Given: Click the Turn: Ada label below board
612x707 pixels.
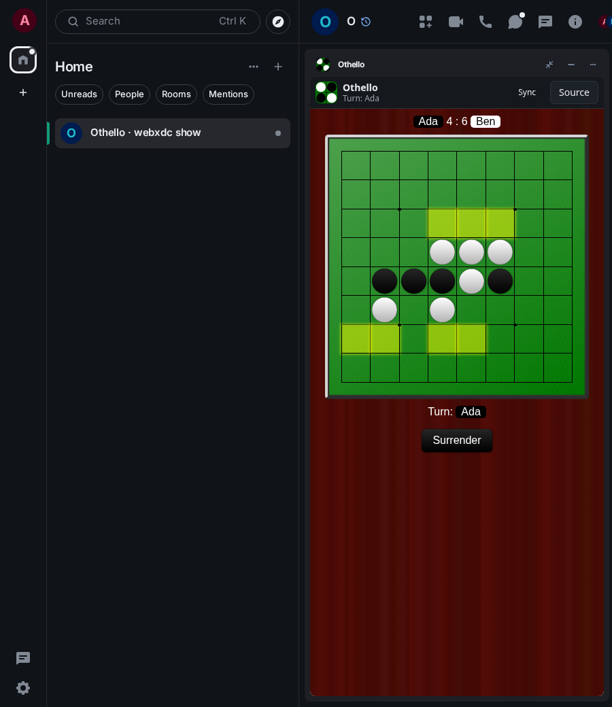Looking at the screenshot, I should tap(456, 412).
